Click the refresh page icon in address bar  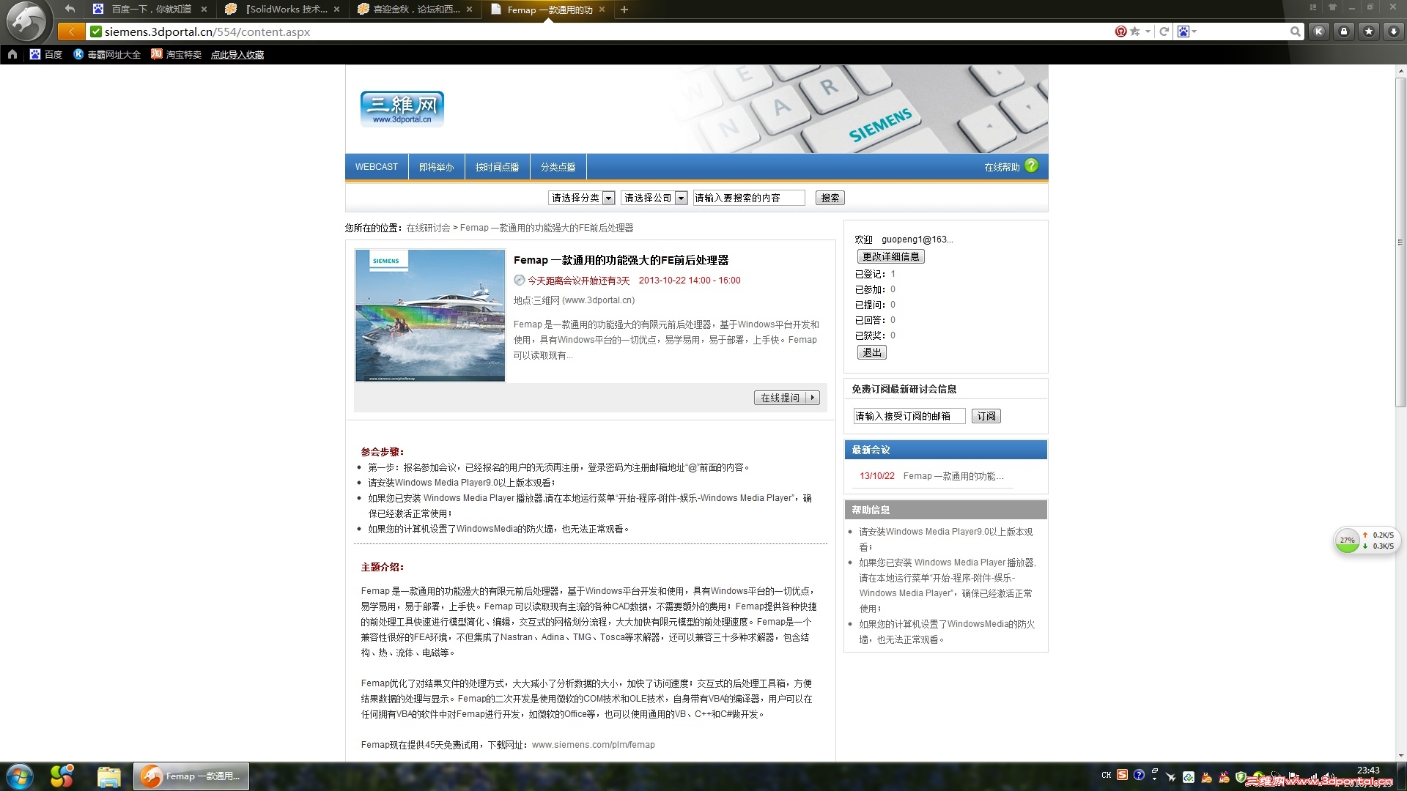(x=1164, y=31)
